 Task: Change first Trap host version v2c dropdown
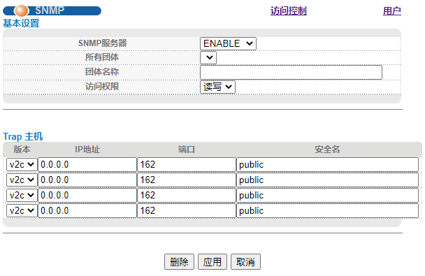click(x=22, y=164)
